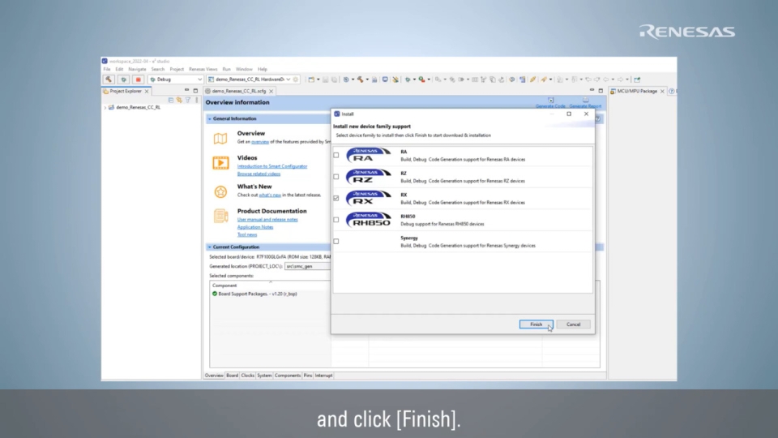Image resolution: width=778 pixels, height=438 pixels.
Task: Toggle Link with Editor in Project Explorer
Action: [x=179, y=100]
